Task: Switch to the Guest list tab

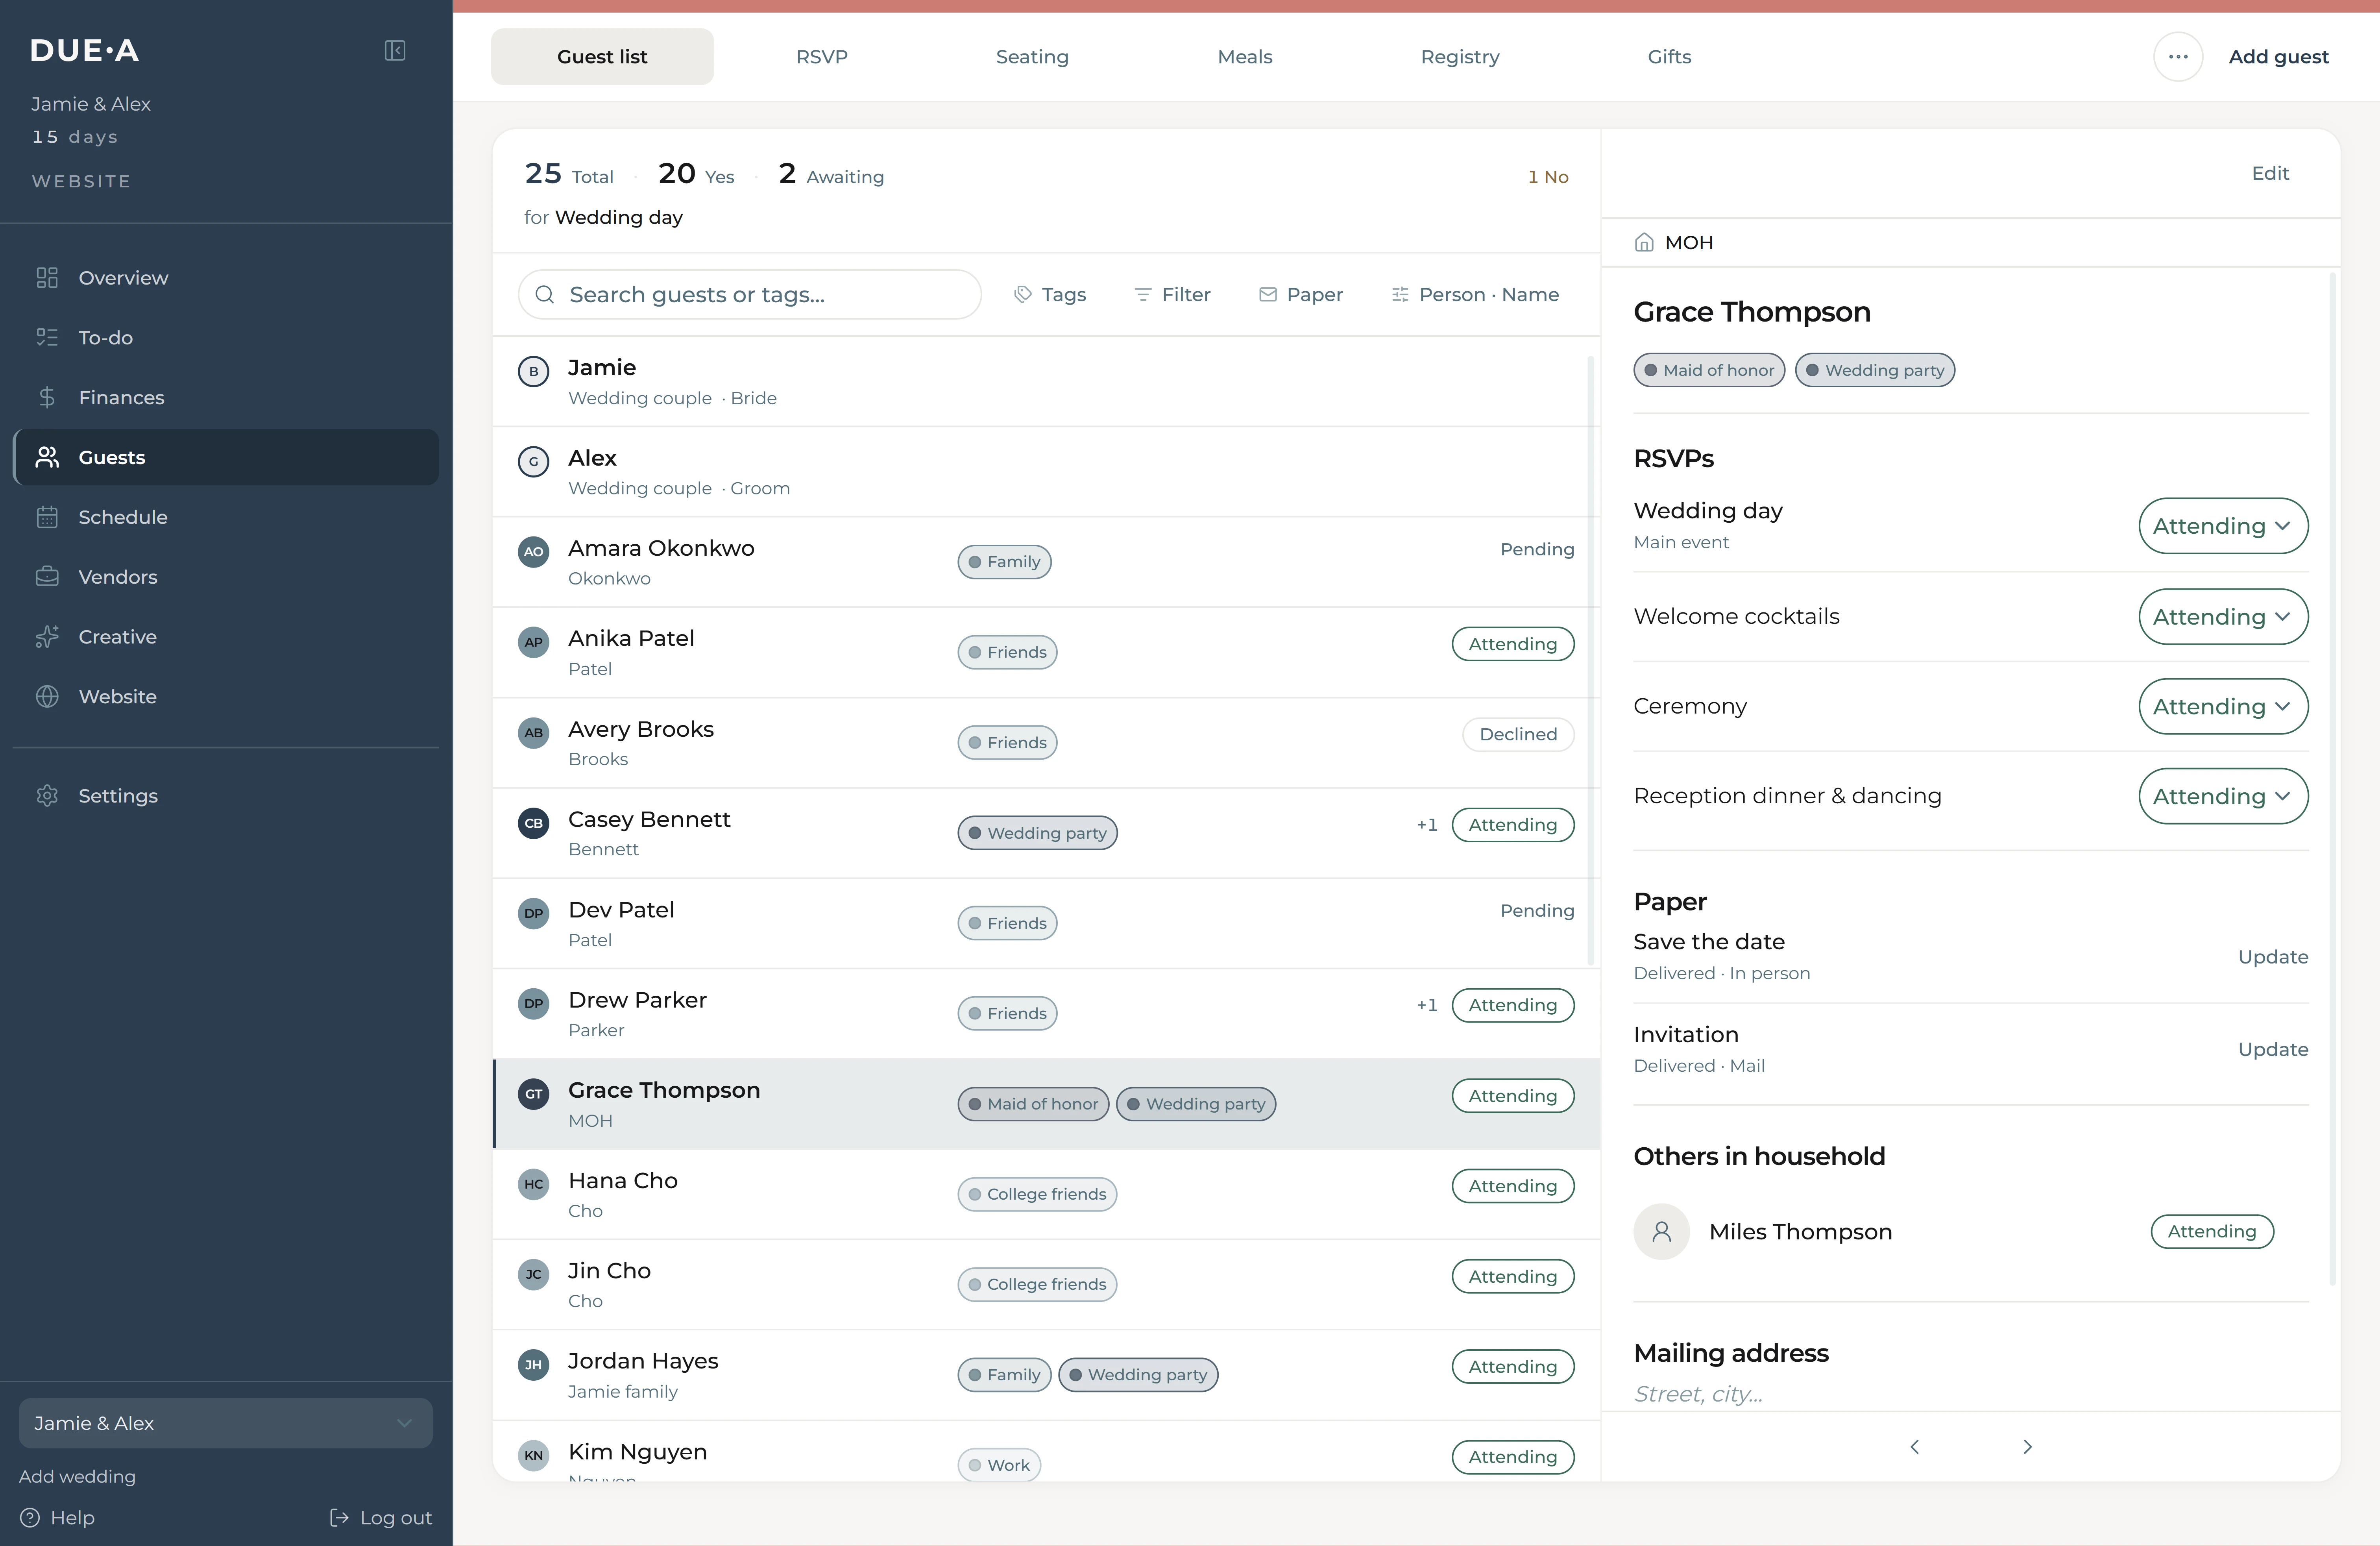Action: coord(602,57)
